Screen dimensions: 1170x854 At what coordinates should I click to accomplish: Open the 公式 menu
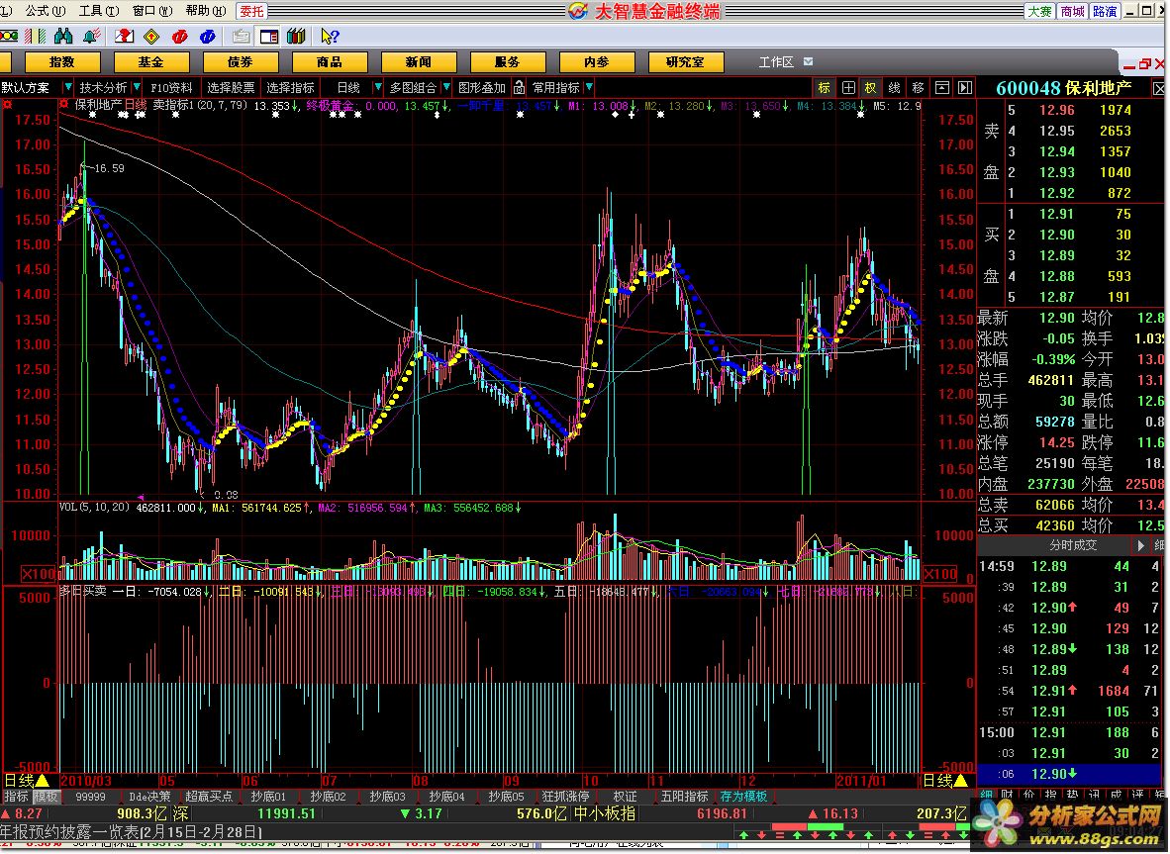pos(45,11)
